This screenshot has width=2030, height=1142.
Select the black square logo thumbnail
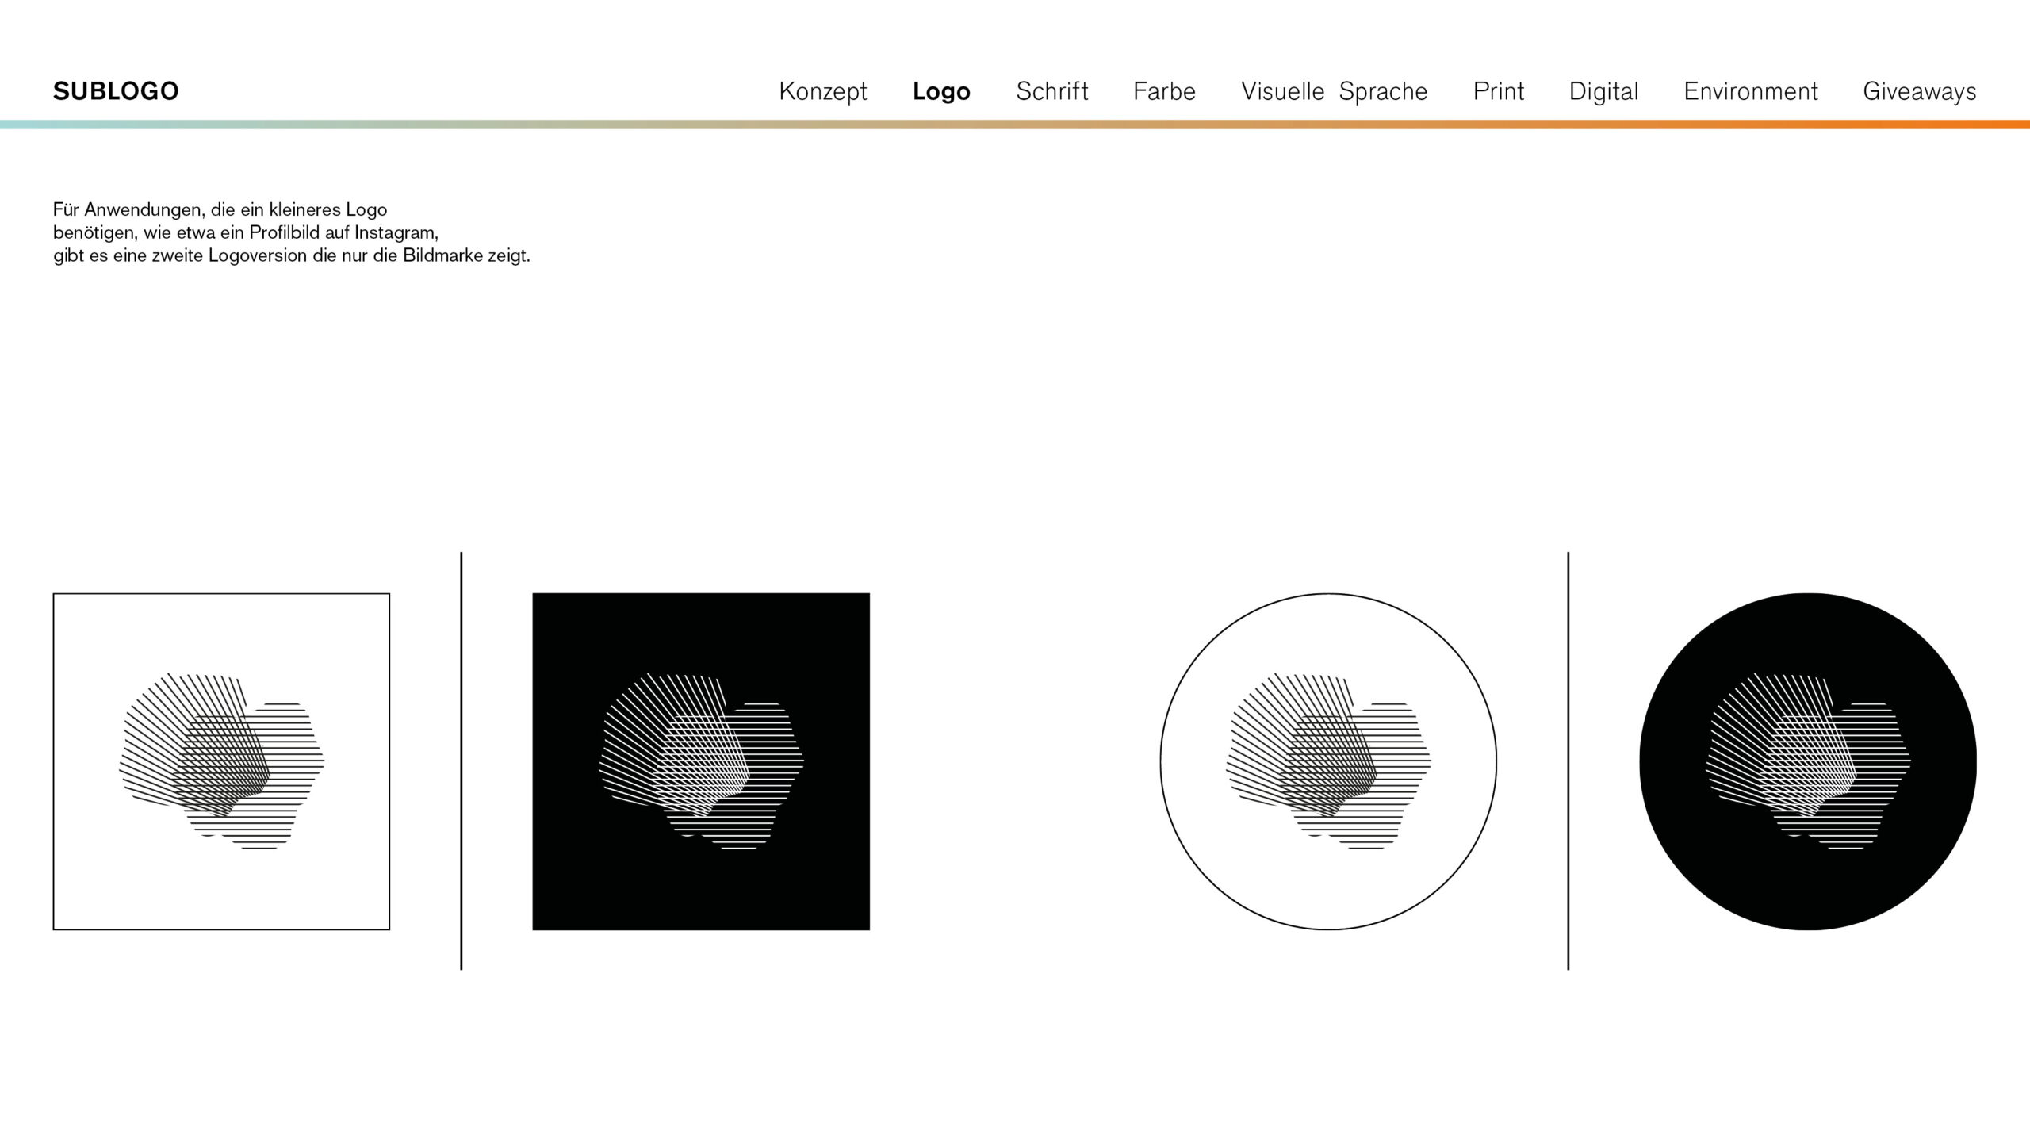(701, 761)
